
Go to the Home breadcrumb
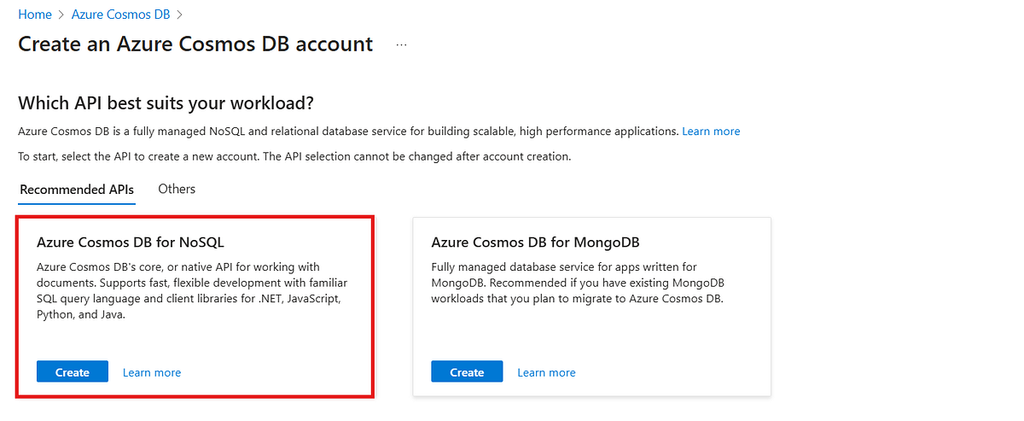[x=35, y=15]
